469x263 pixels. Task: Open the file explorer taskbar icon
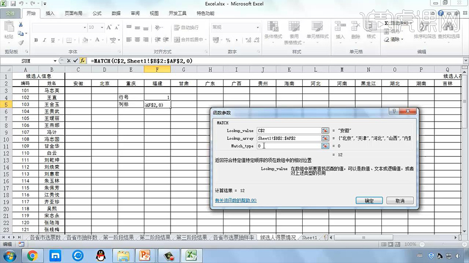(x=123, y=256)
